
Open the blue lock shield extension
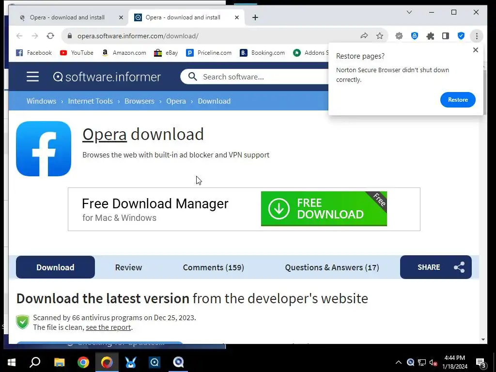(x=415, y=36)
